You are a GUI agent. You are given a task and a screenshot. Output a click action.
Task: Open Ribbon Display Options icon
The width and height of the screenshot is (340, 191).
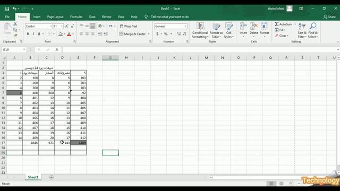[301, 8]
